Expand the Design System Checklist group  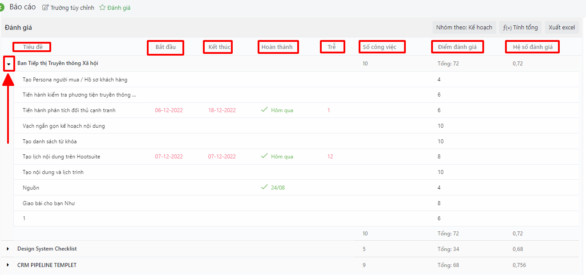8,249
